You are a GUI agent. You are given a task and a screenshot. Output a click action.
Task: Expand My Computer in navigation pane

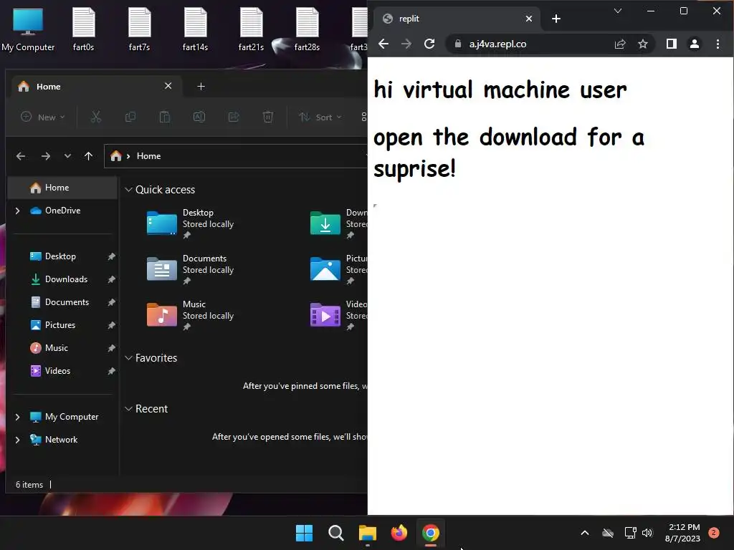[17, 417]
